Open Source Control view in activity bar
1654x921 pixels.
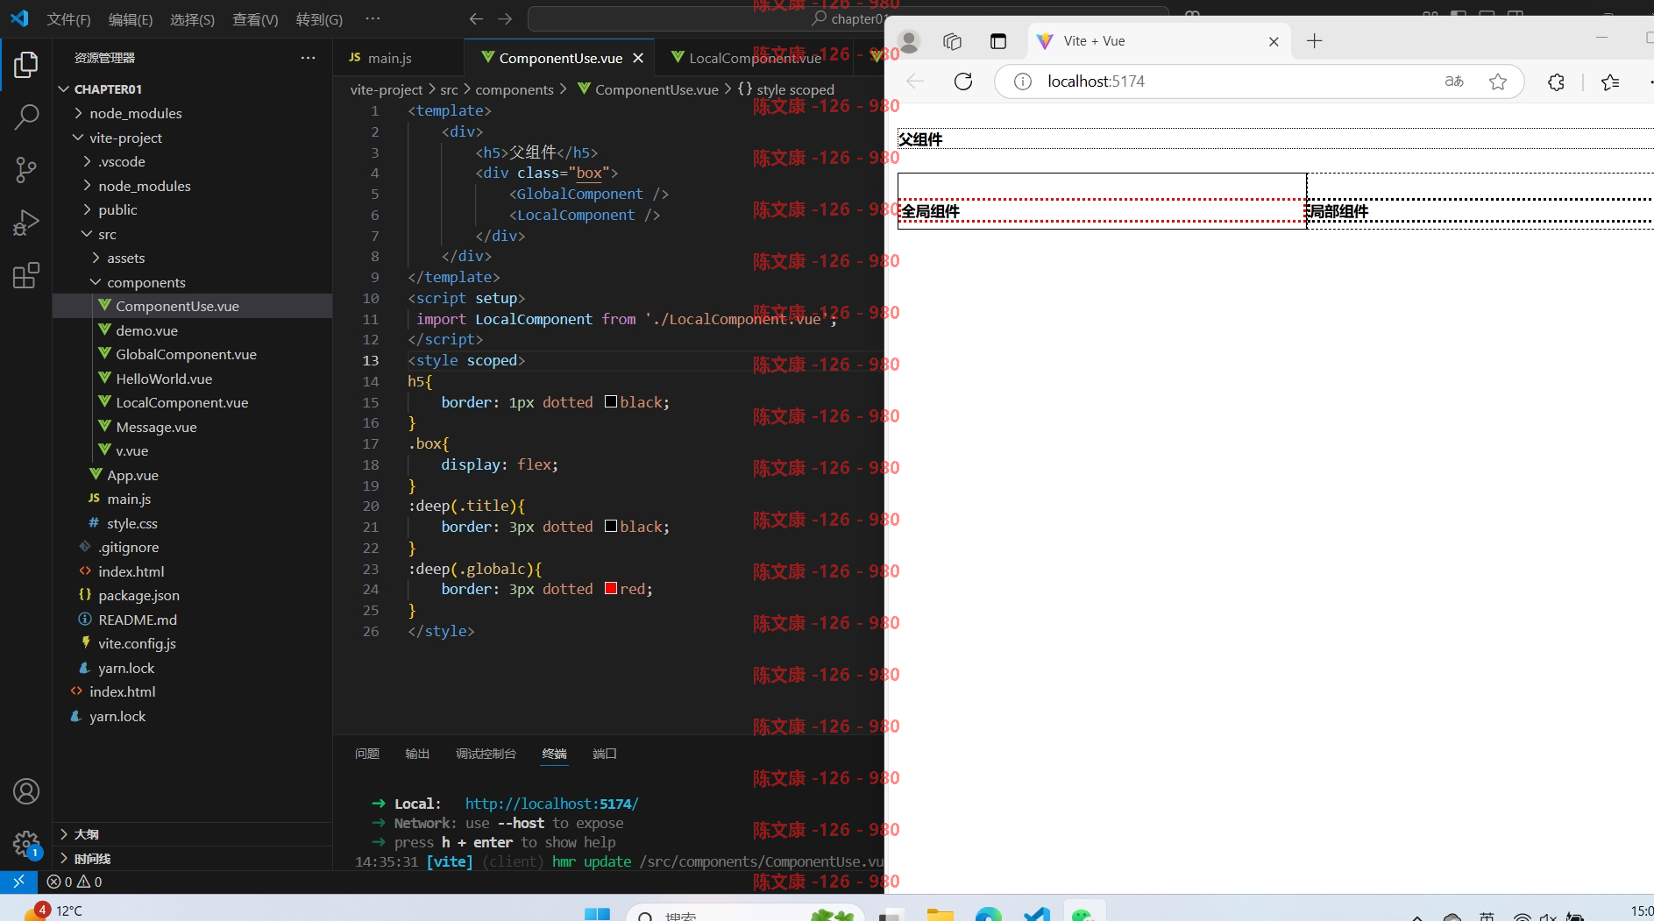[x=26, y=170]
